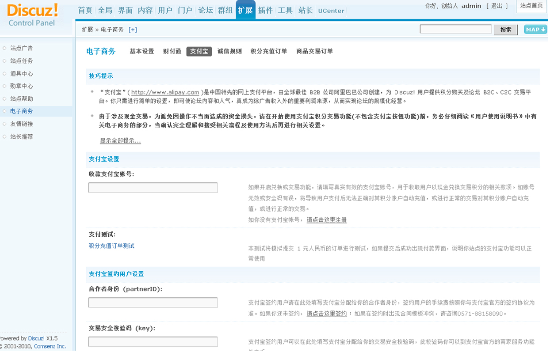Switch to the 诚信规则 tab
The image size is (550, 352).
[x=229, y=51]
